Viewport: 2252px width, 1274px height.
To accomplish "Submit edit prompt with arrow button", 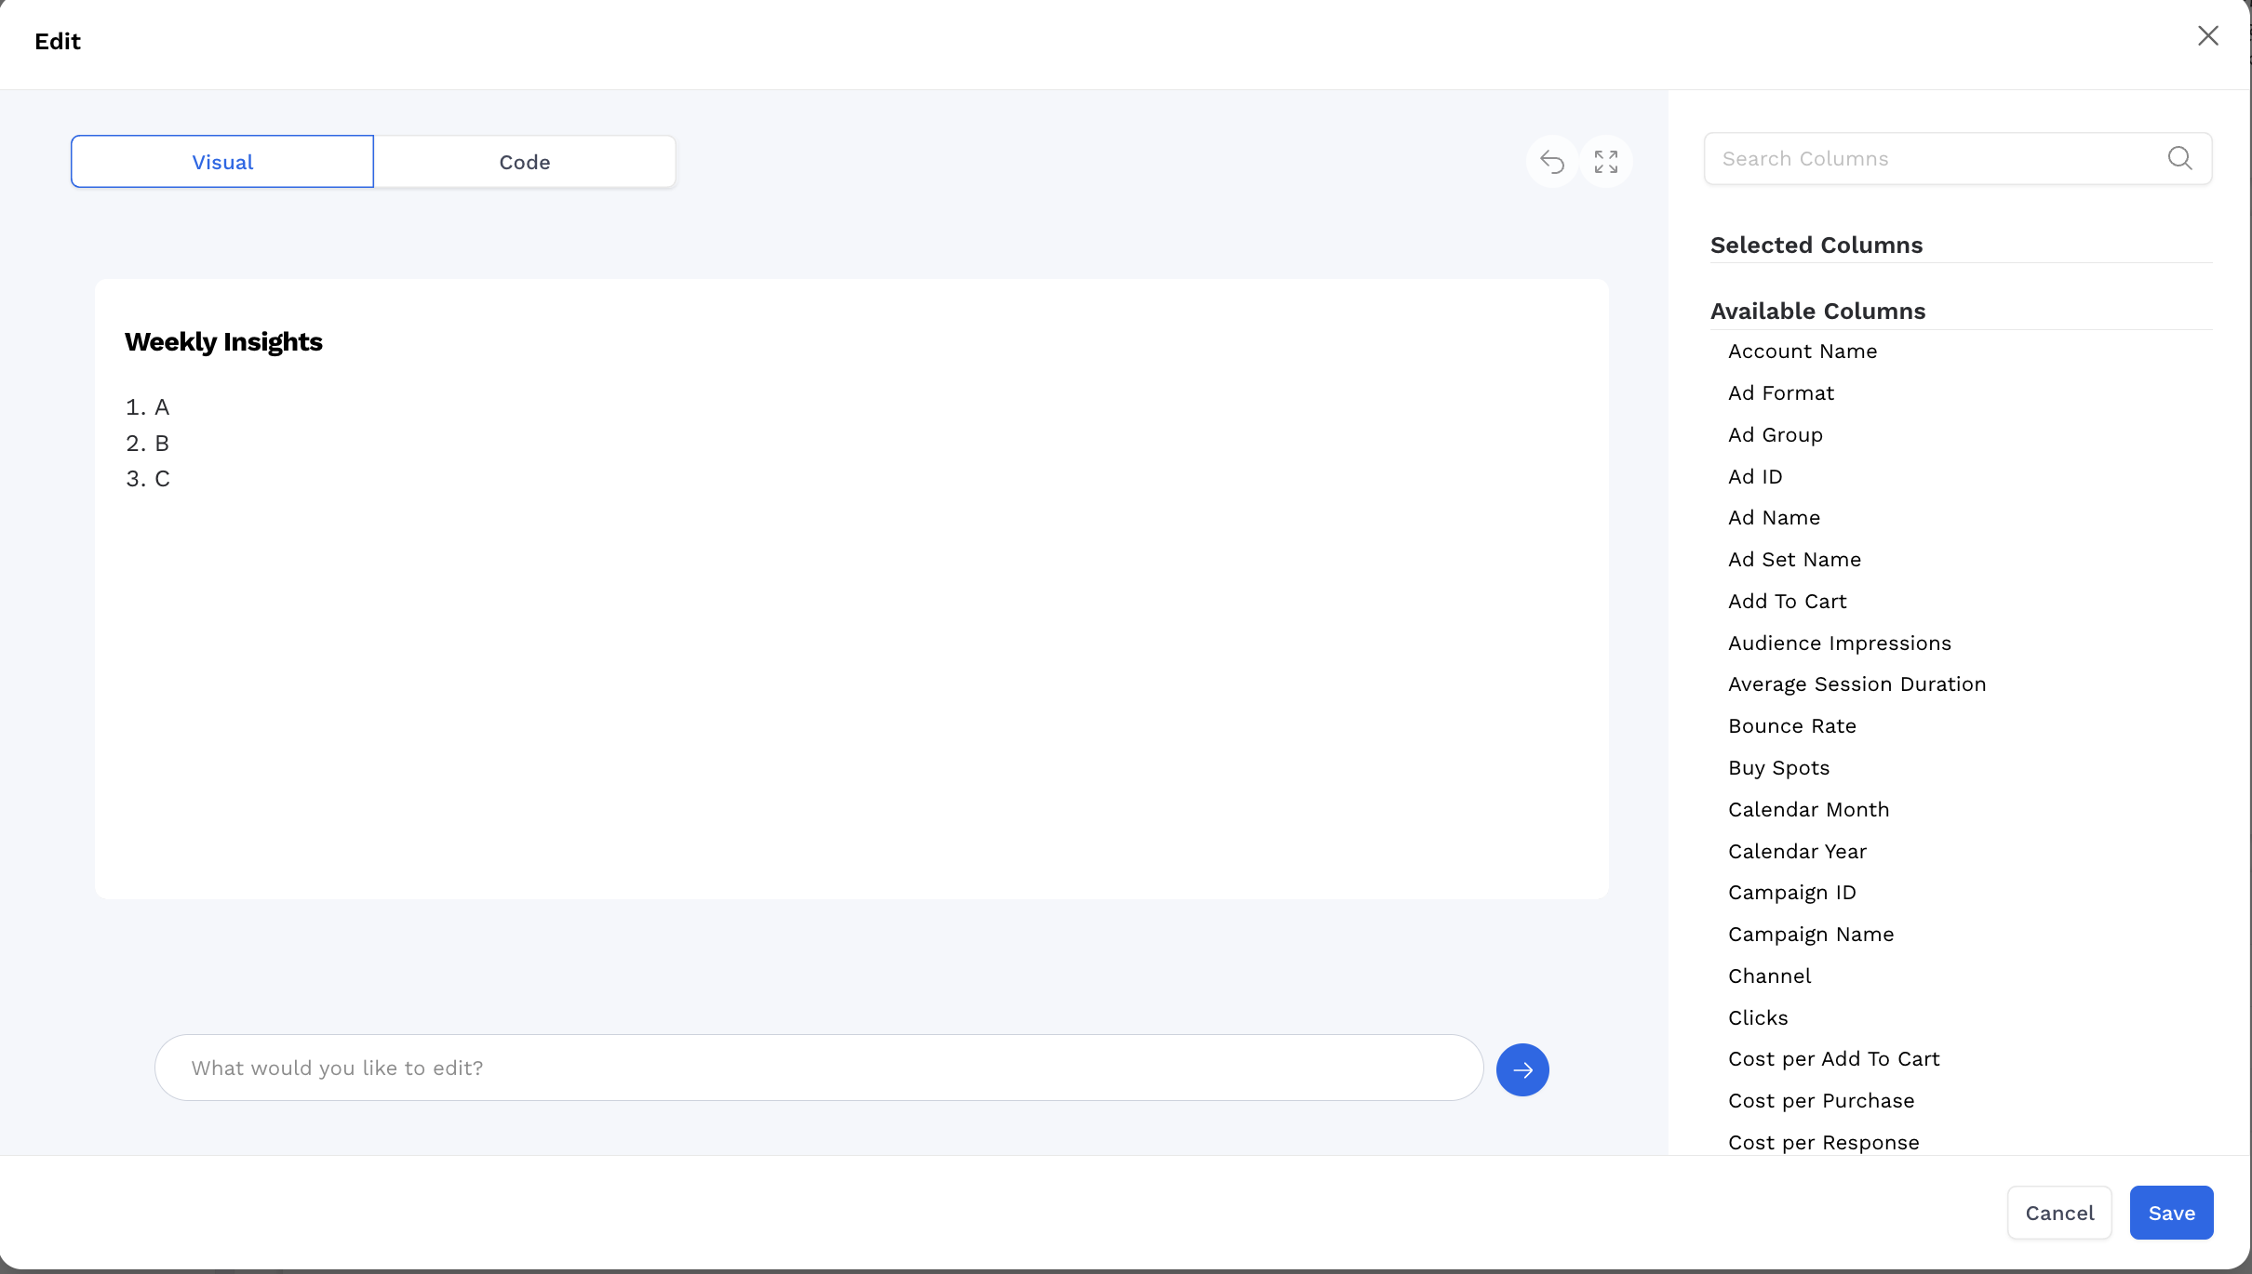I will click(1522, 1069).
